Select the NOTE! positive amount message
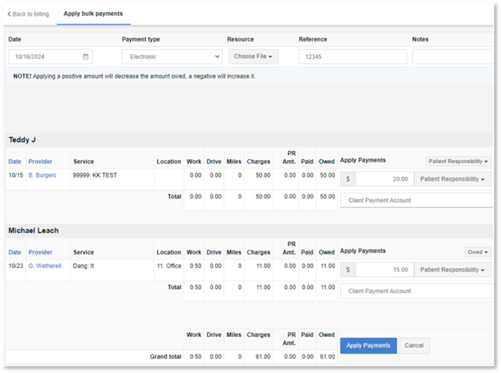Viewport: 501px width, 373px height. click(134, 76)
